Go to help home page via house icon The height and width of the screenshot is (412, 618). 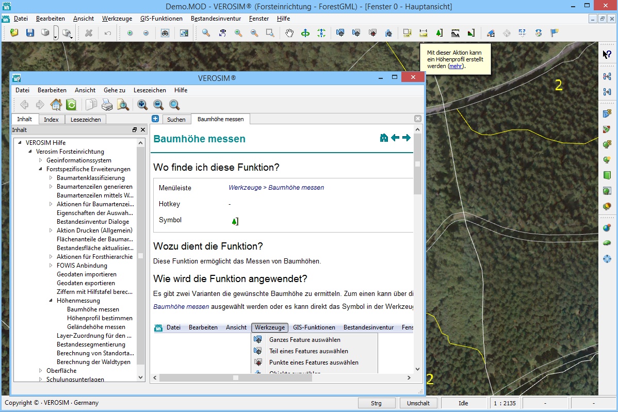point(56,104)
